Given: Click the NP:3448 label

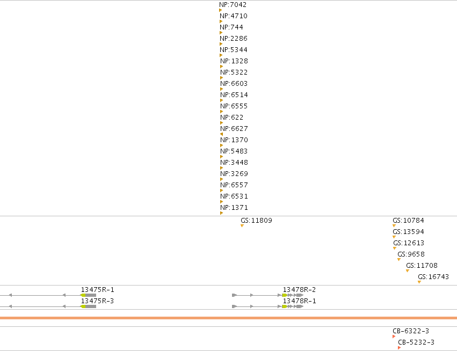Looking at the screenshot, I should 234,163.
